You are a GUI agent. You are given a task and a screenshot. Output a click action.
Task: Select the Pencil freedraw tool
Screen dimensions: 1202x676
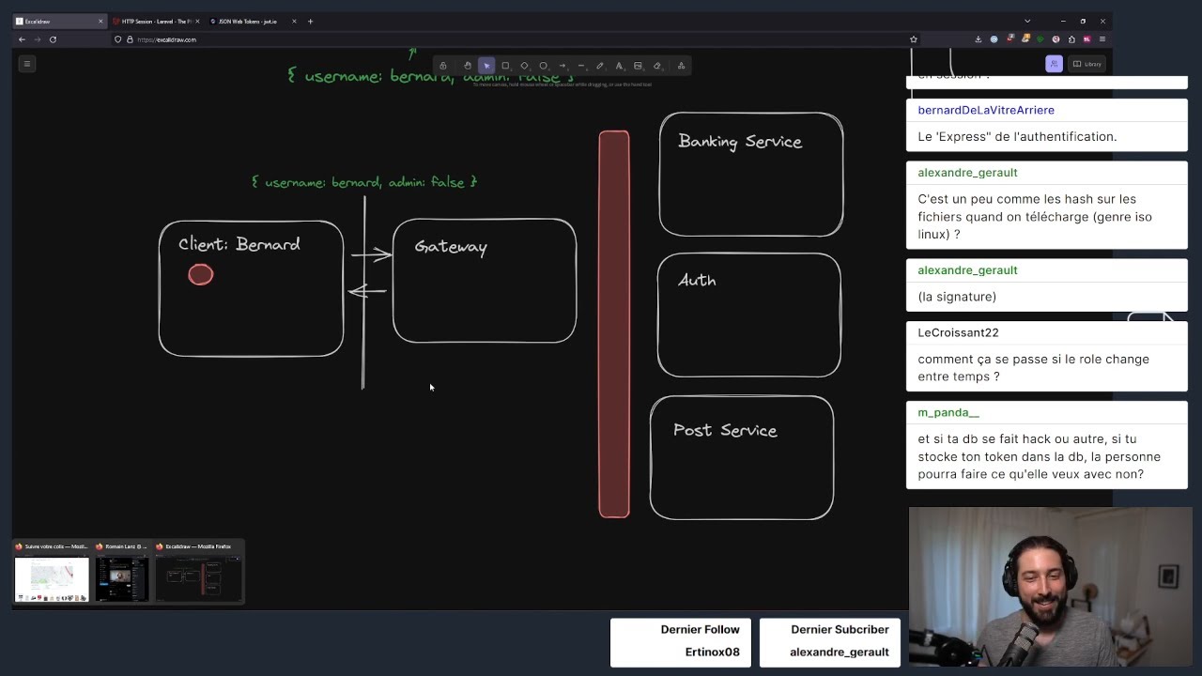[600, 66]
